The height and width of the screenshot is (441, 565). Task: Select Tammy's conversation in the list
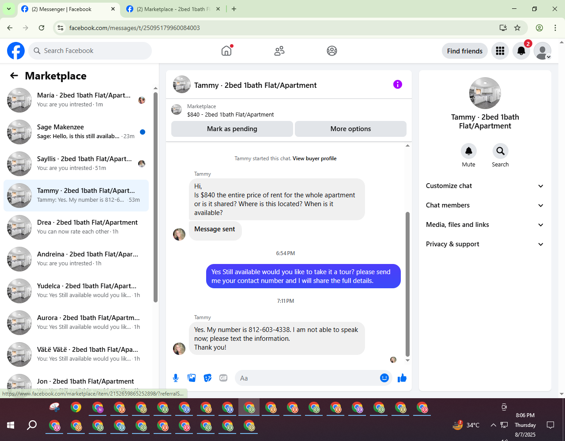click(76, 196)
